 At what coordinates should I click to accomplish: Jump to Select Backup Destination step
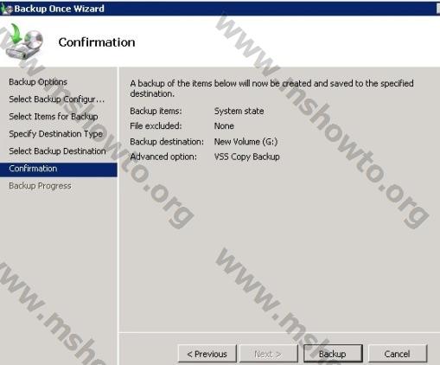coord(57,151)
